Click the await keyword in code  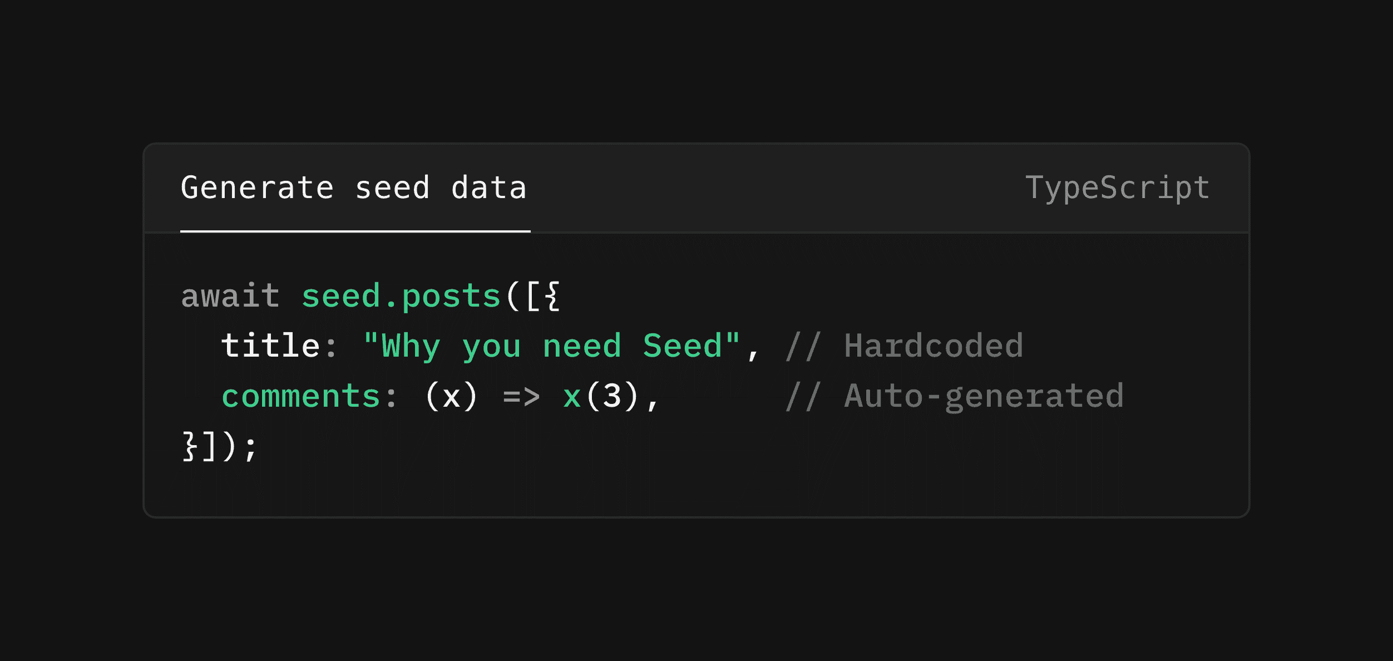tap(230, 295)
